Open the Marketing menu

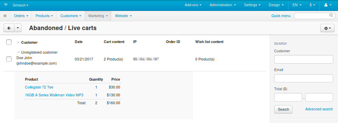pos(98,16)
